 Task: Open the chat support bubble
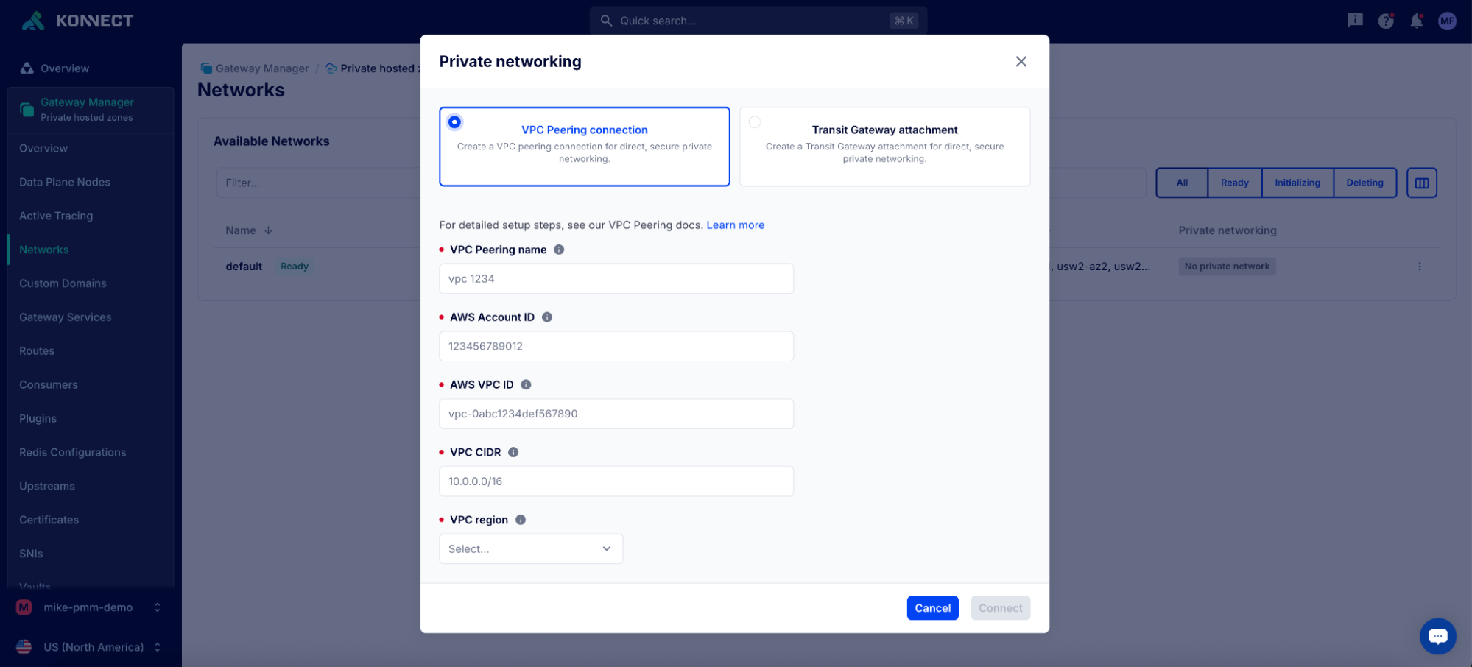[1437, 636]
